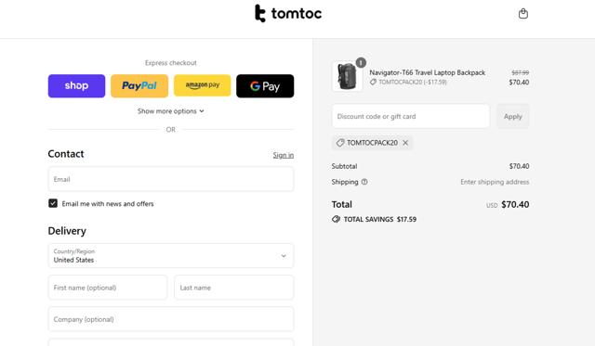Choose PayPal express checkout
The image size is (595, 346).
[x=139, y=86]
